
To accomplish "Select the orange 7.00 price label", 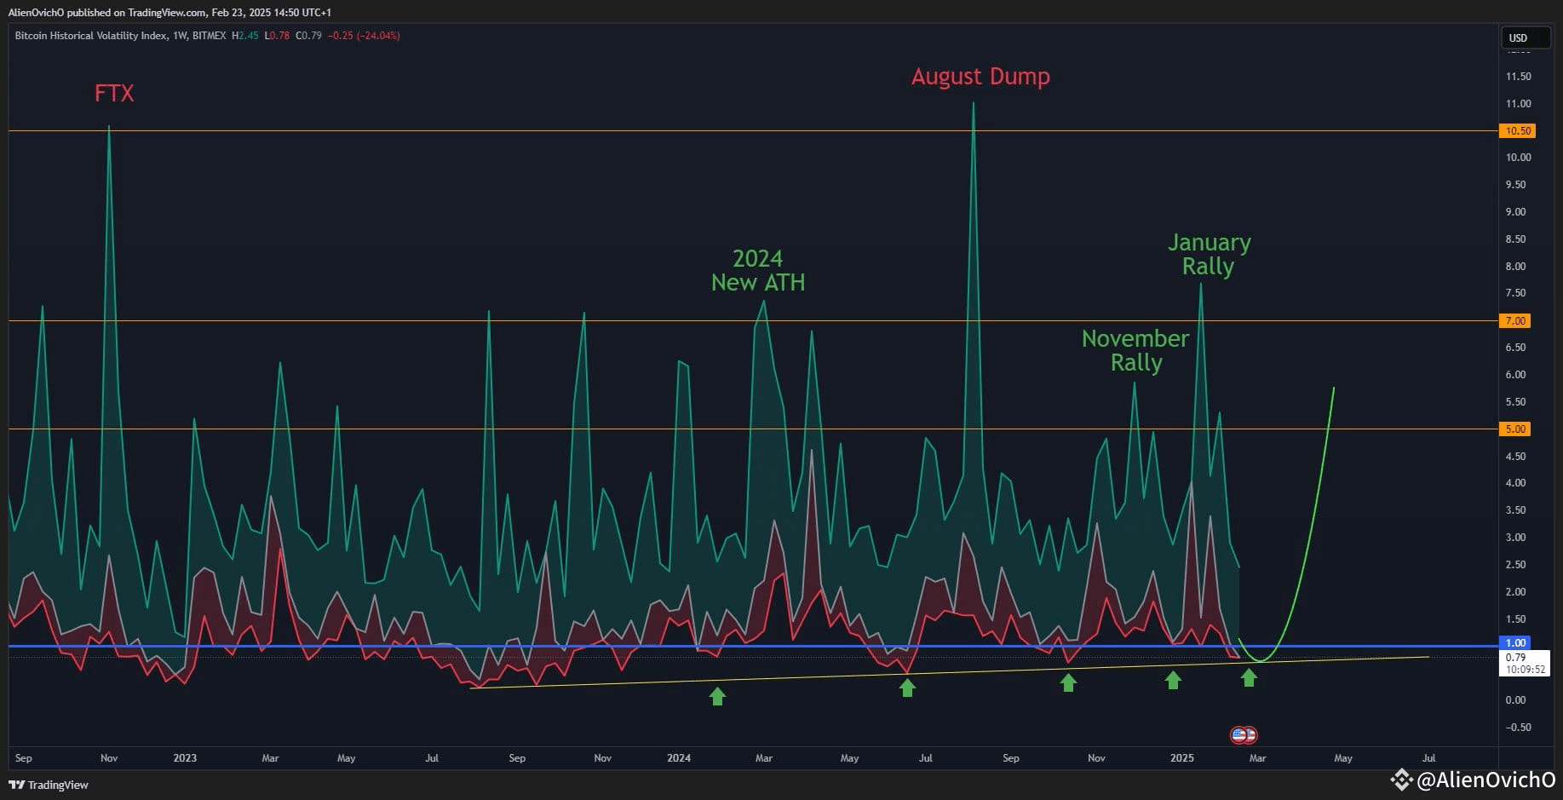I will 1515,320.
